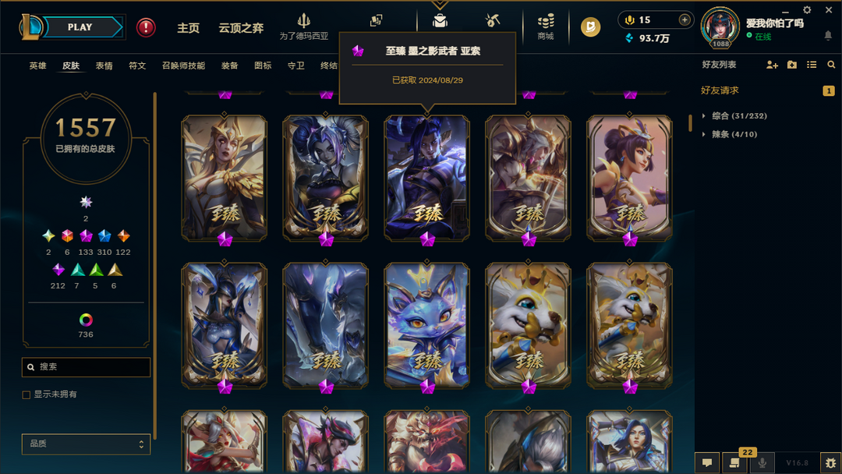Viewport: 842px width, 474px height.
Task: Click the bug report icon
Action: 831,462
